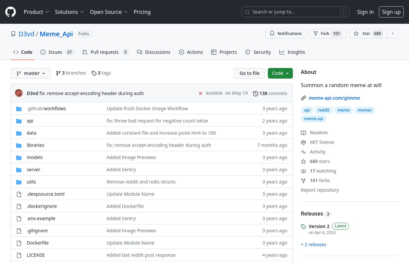Click the repository book icon beside D3vd
409x264 pixels.
coord(13,34)
